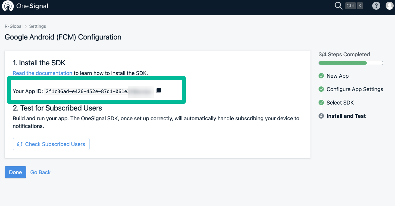Viewport: 395px width, 206px height.
Task: Click the Build and run your app paragraph
Action: [x=156, y=122]
